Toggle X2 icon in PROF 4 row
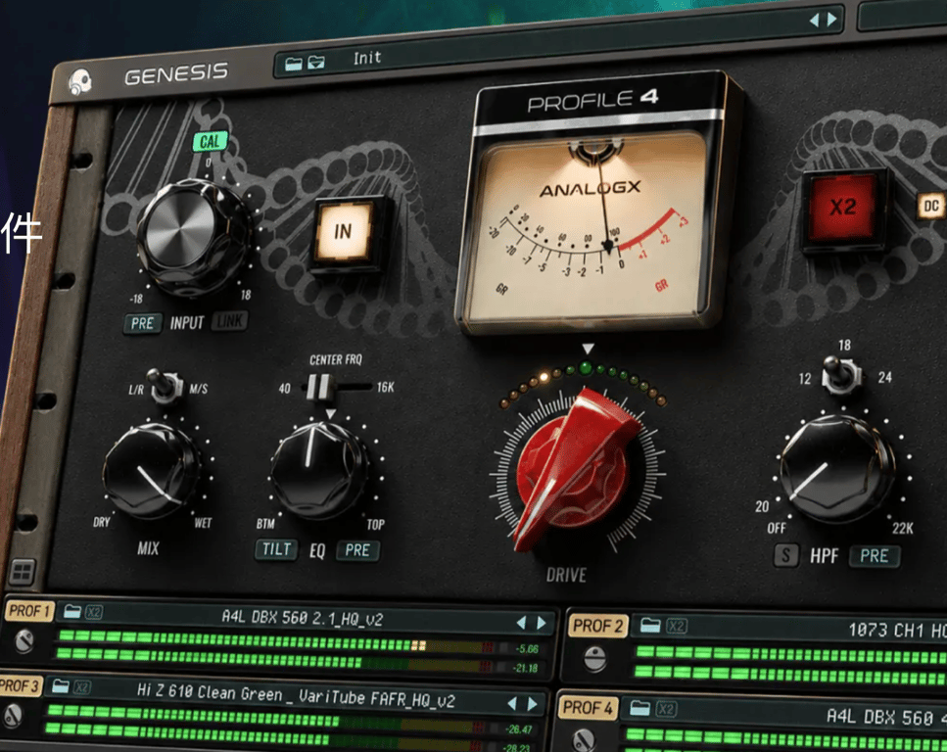 666,709
